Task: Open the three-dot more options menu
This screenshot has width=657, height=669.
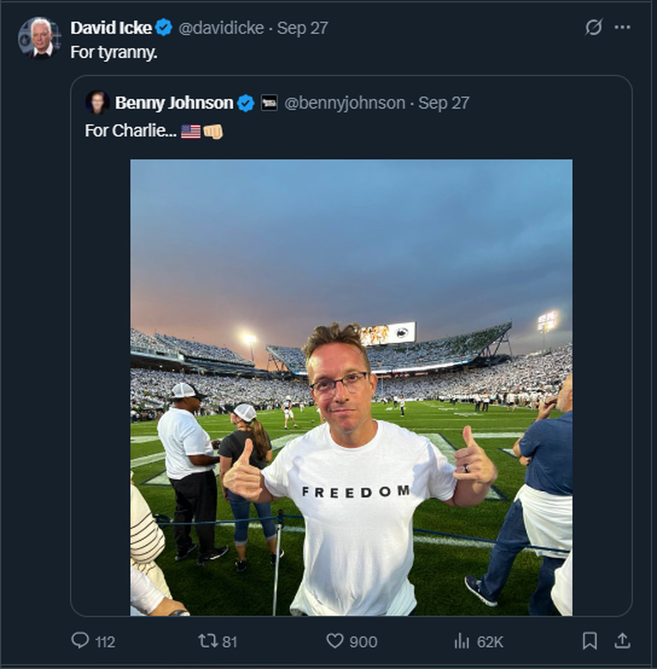Action: pyautogui.click(x=622, y=27)
